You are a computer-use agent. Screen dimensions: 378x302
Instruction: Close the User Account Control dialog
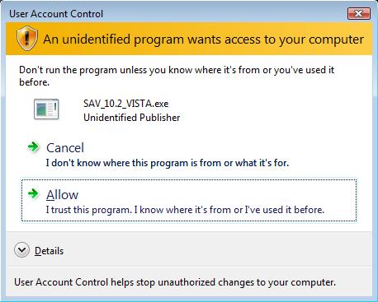[359, 13]
